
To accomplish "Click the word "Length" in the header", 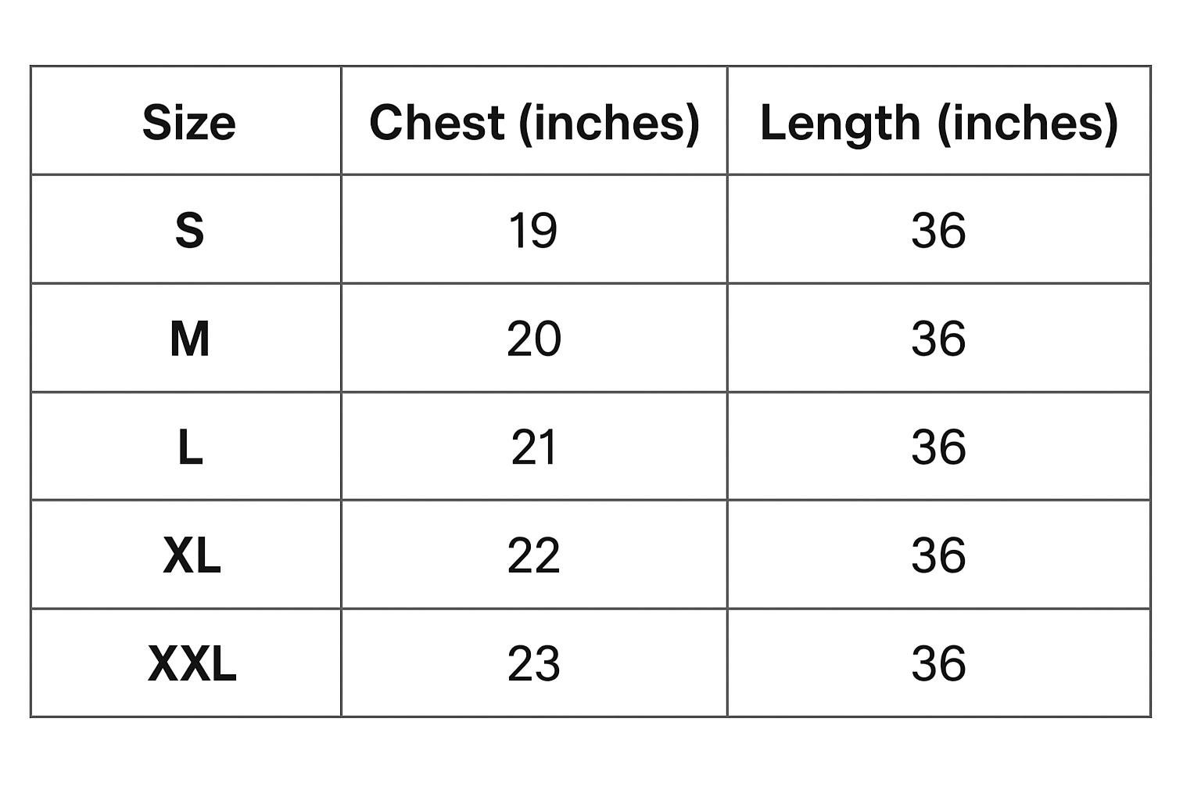I will point(840,123).
